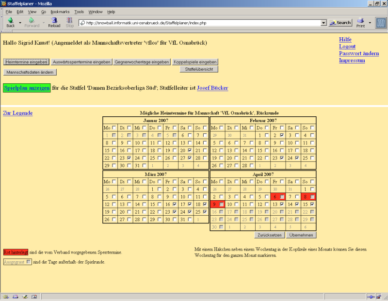Viewport: 388px width, 301px height.
Task: Open Navigator icon in status bar
Action: [6, 297]
